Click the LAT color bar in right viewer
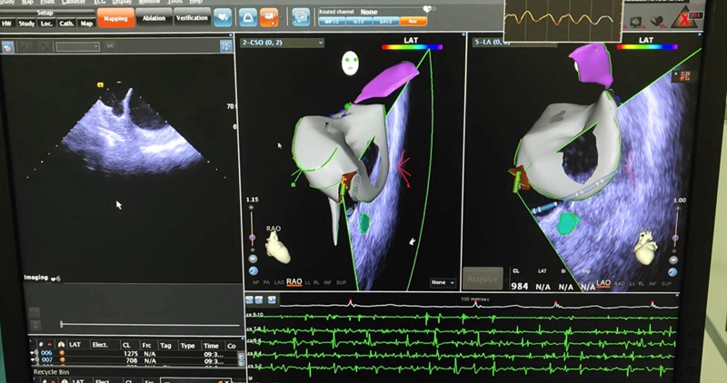This screenshot has height=383, width=727. point(648,47)
